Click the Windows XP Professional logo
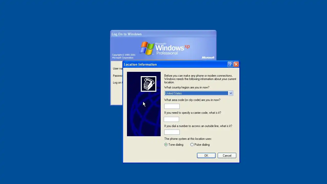Screen dimensions: 327x184 point(165,48)
